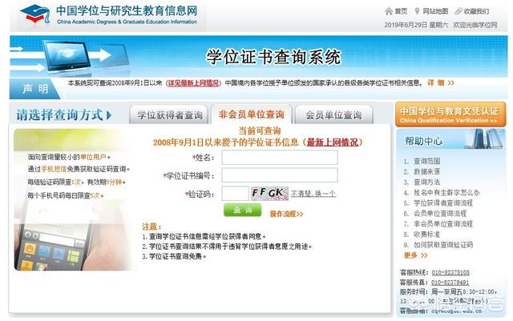
Task: Click the FFGK captcha image
Action: click(x=269, y=193)
